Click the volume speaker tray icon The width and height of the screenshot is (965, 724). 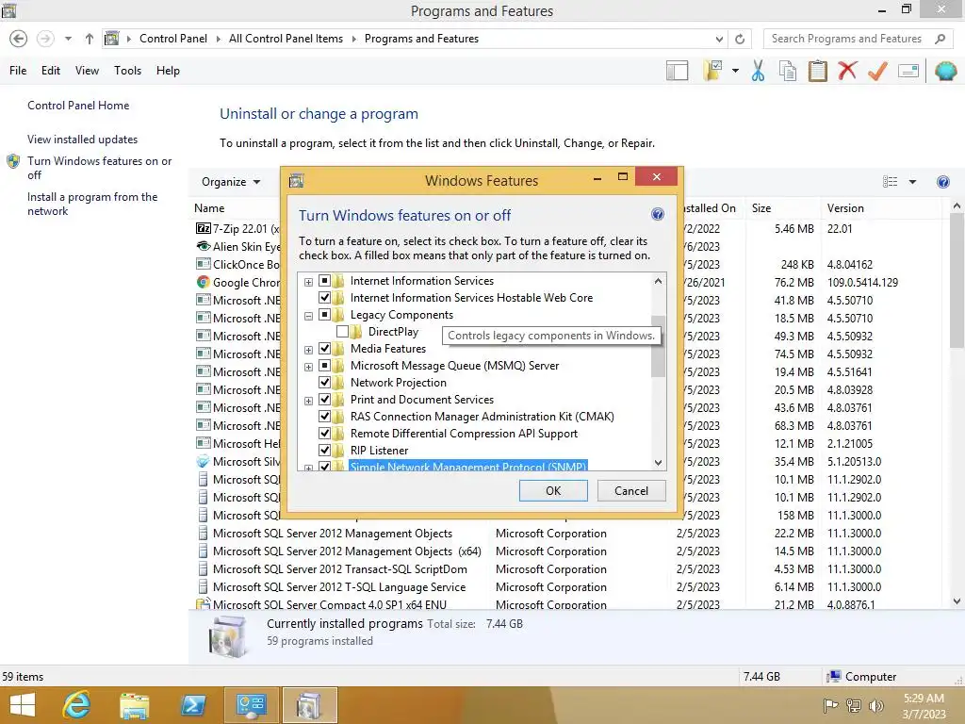[x=875, y=705]
